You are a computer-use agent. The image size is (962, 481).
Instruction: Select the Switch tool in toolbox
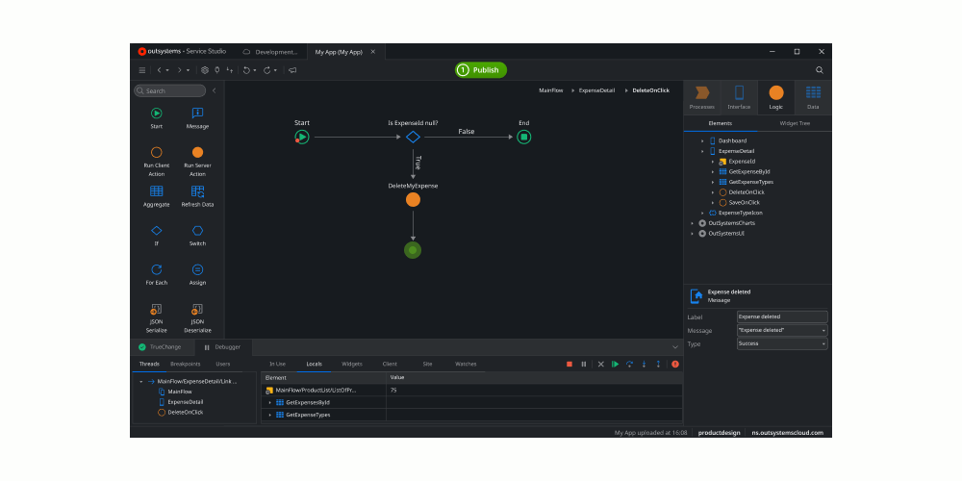coord(197,236)
